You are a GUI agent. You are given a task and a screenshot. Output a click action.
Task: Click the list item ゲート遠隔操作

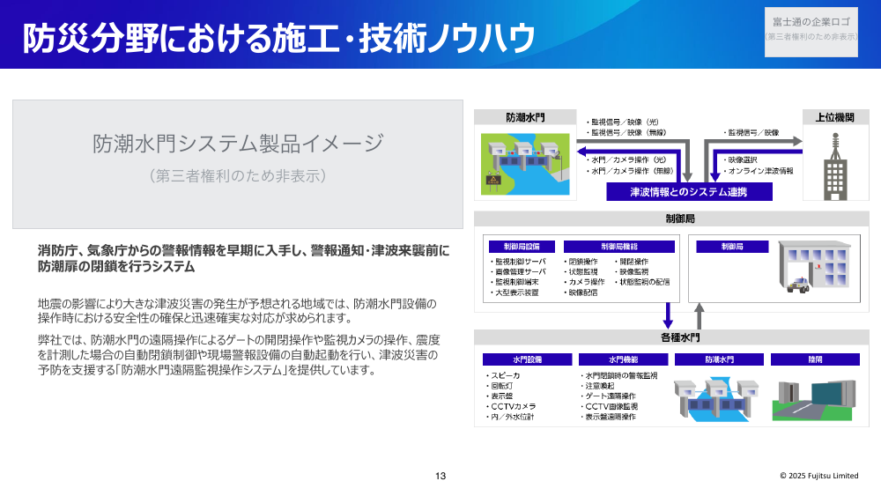pyautogui.click(x=609, y=396)
